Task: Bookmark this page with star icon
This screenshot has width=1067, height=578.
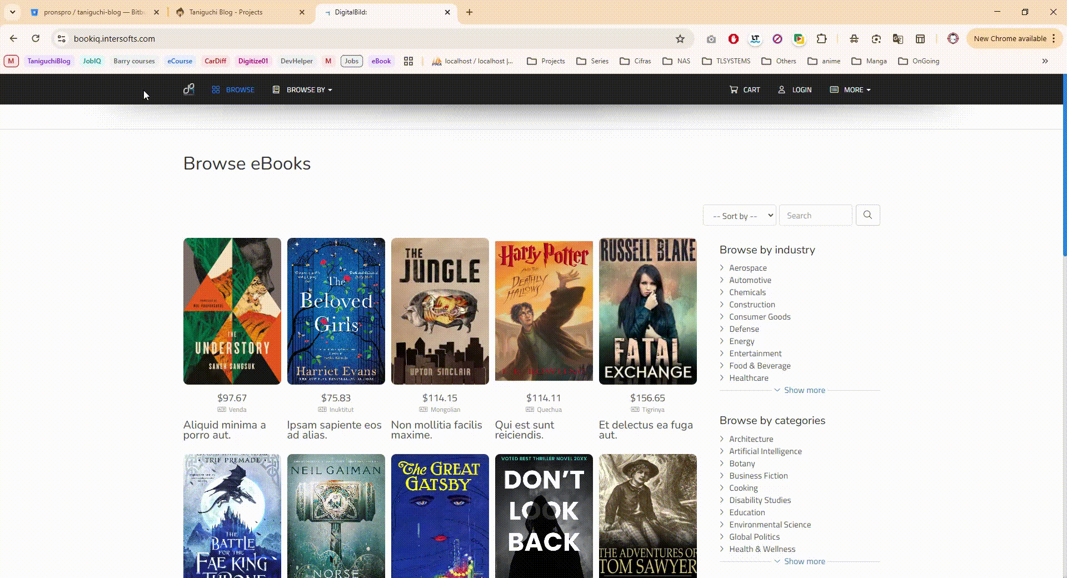Action: (x=680, y=39)
